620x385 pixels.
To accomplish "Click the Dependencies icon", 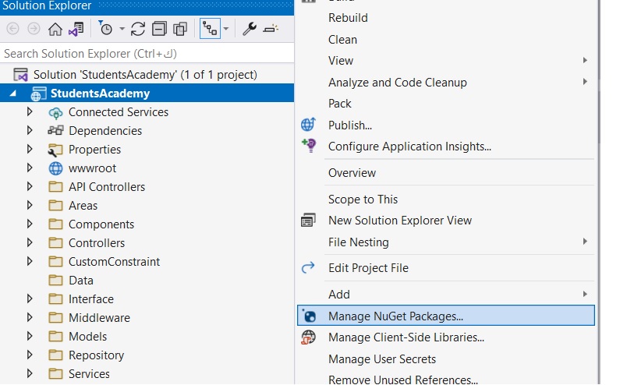I will pos(55,130).
